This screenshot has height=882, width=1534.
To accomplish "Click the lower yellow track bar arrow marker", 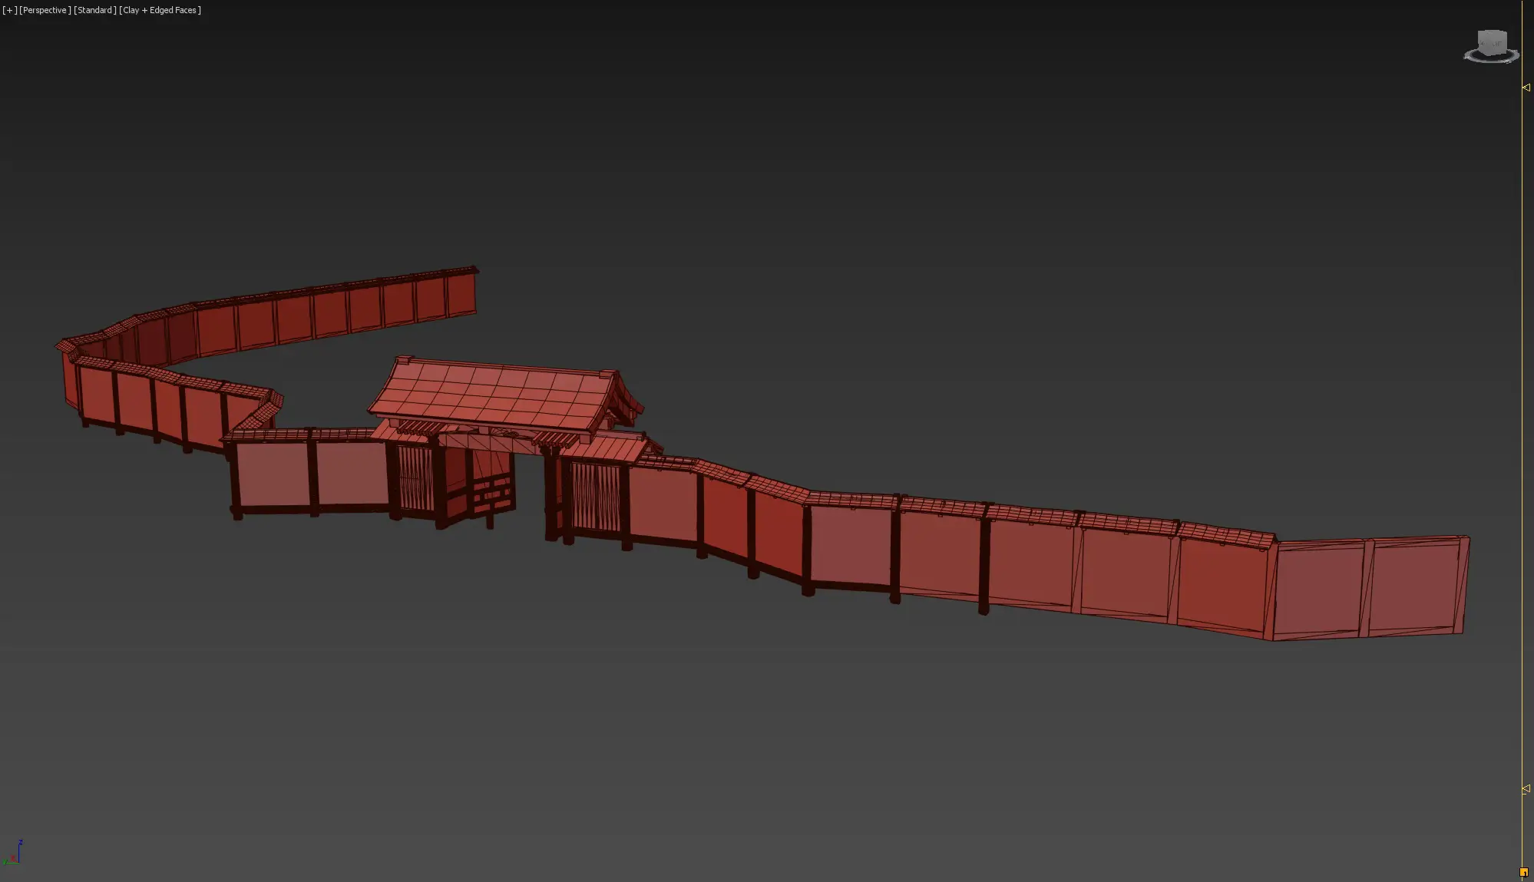I will point(1525,788).
